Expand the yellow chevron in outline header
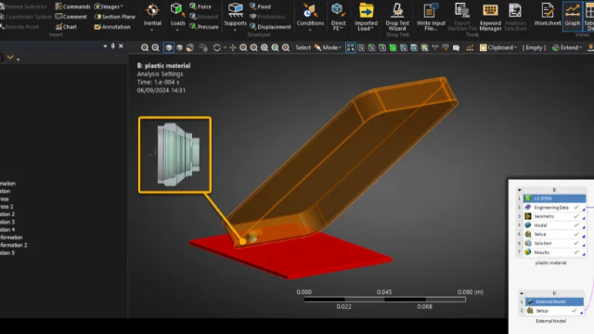594x334 pixels. pos(10,58)
